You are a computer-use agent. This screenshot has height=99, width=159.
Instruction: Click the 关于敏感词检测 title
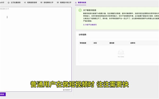point(90,10)
